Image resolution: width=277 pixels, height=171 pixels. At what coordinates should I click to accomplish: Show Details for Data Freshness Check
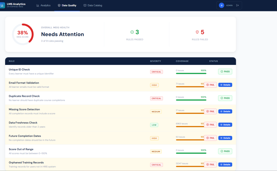(x=225, y=125)
